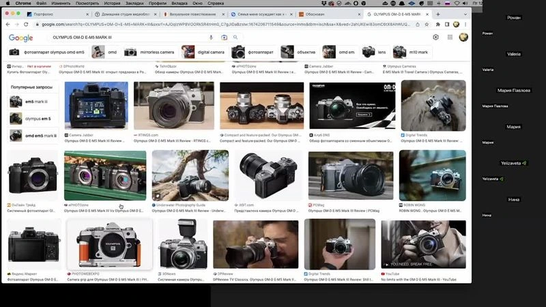Open Camera Jabber rear-screen camera image
Viewport: 546px width, 307px height.
click(96, 106)
